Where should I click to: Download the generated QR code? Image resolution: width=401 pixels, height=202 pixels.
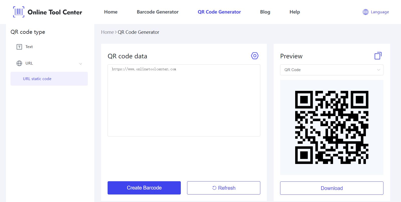(x=331, y=188)
